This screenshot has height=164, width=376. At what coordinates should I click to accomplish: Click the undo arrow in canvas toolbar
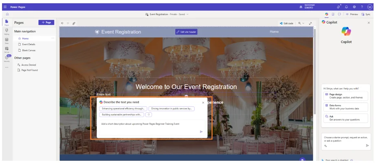62,23
